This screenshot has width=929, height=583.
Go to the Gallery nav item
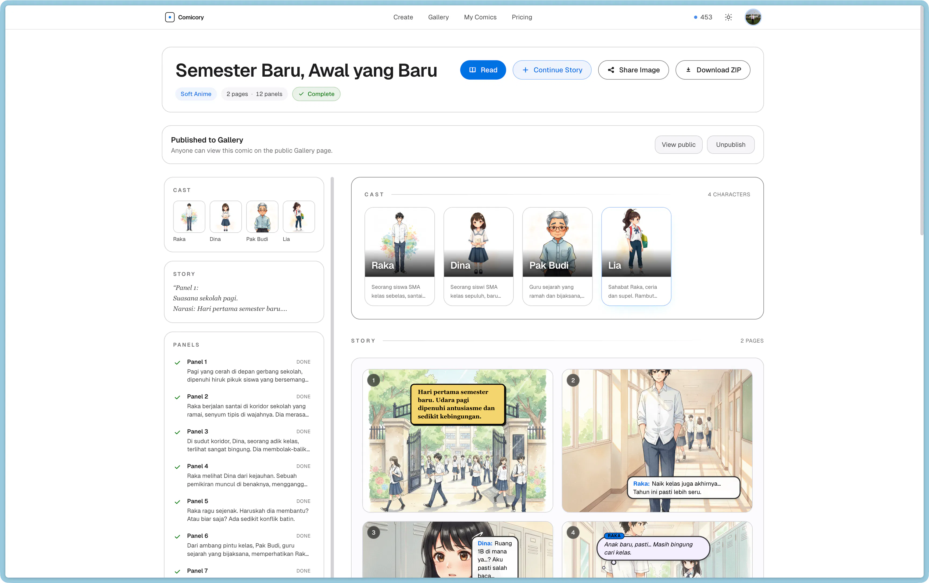438,17
